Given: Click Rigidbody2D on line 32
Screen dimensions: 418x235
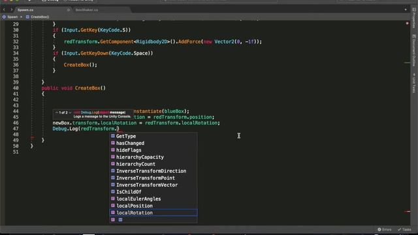Looking at the screenshot, I should tap(152, 42).
